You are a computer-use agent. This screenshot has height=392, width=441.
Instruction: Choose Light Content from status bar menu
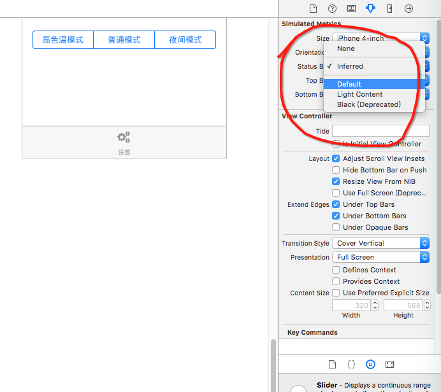359,94
